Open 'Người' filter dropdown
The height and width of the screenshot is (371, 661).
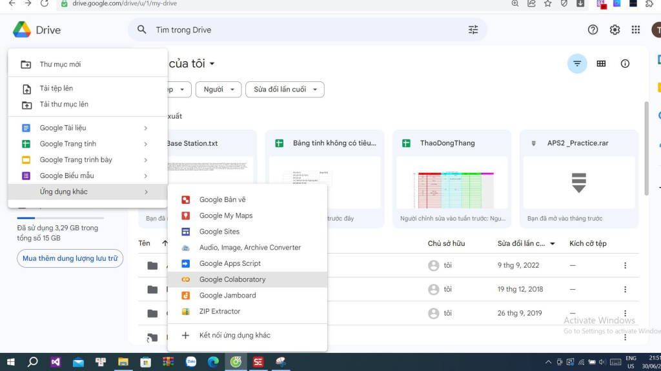point(218,90)
